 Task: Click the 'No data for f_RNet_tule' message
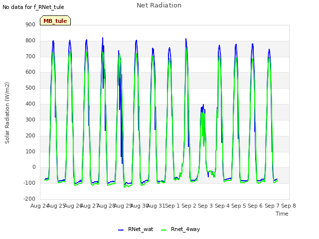click(x=33, y=7)
